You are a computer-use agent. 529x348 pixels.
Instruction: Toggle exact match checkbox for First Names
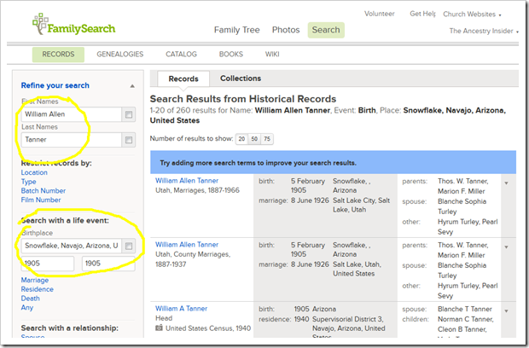(x=128, y=114)
